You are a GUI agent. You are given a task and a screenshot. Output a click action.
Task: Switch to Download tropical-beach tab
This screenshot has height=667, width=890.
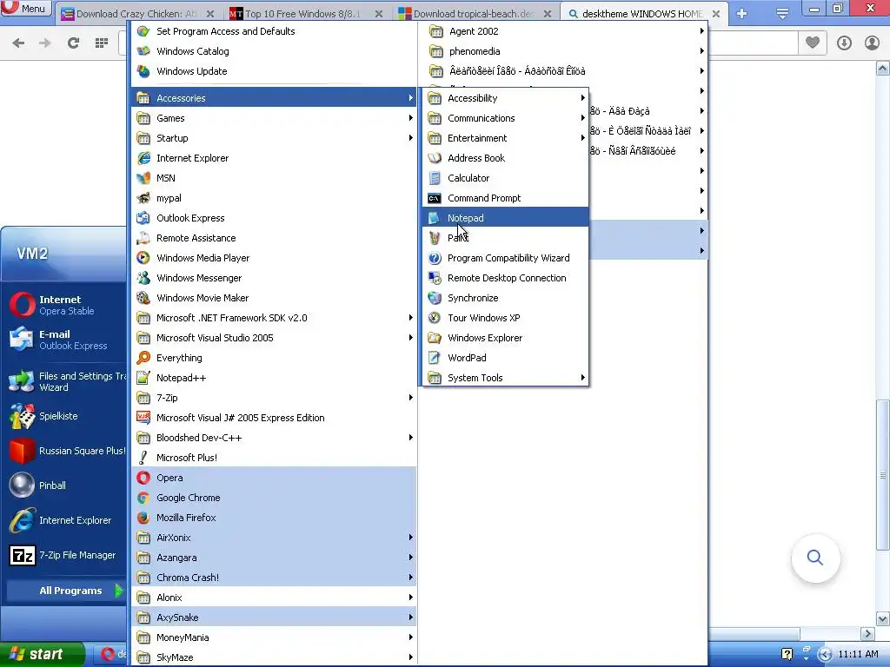pos(474,13)
